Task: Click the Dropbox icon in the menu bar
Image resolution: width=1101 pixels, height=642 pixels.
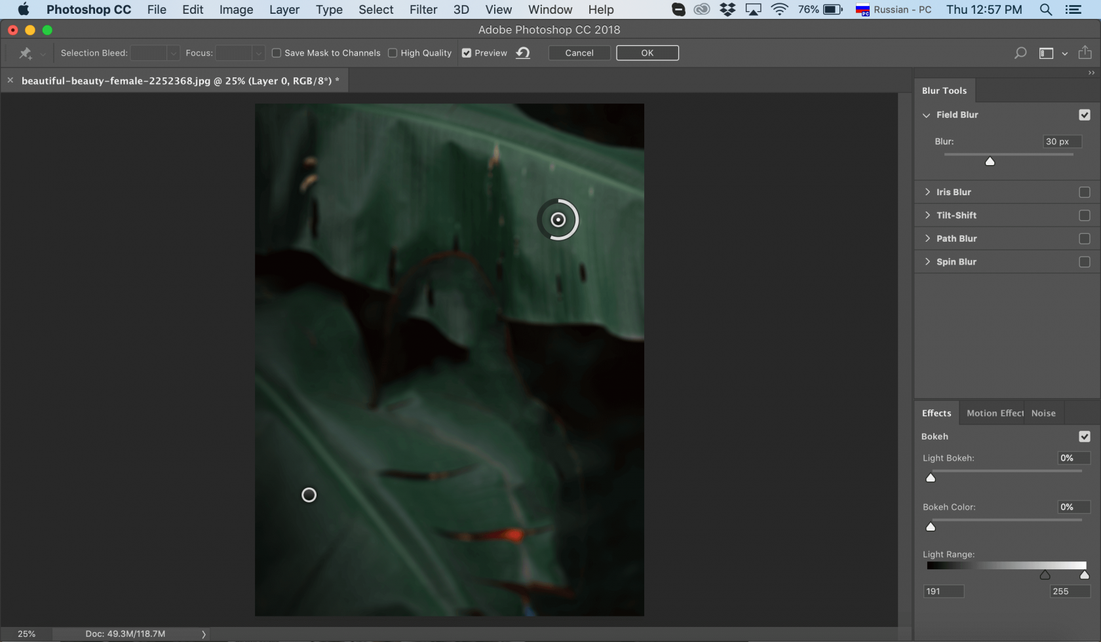Action: (x=727, y=10)
